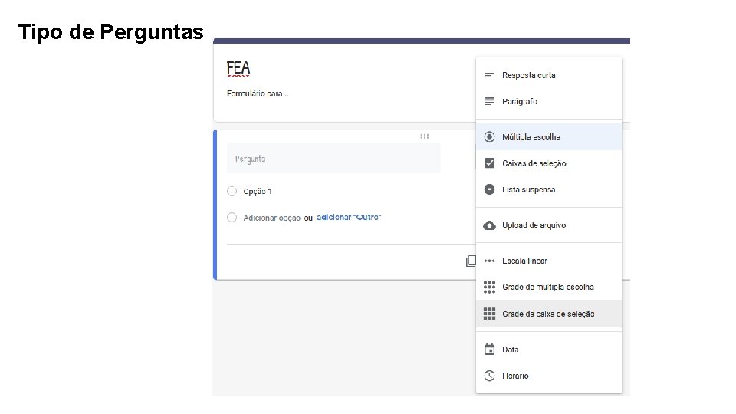Viewport: 736px width, 414px height.
Task: Click the Múltipla escolha radio icon
Action: point(489,136)
